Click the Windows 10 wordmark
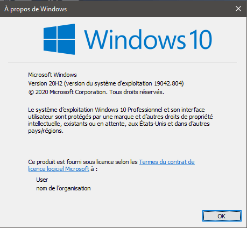Image resolution: width=247 pixels, height=228 pixels. (148, 39)
